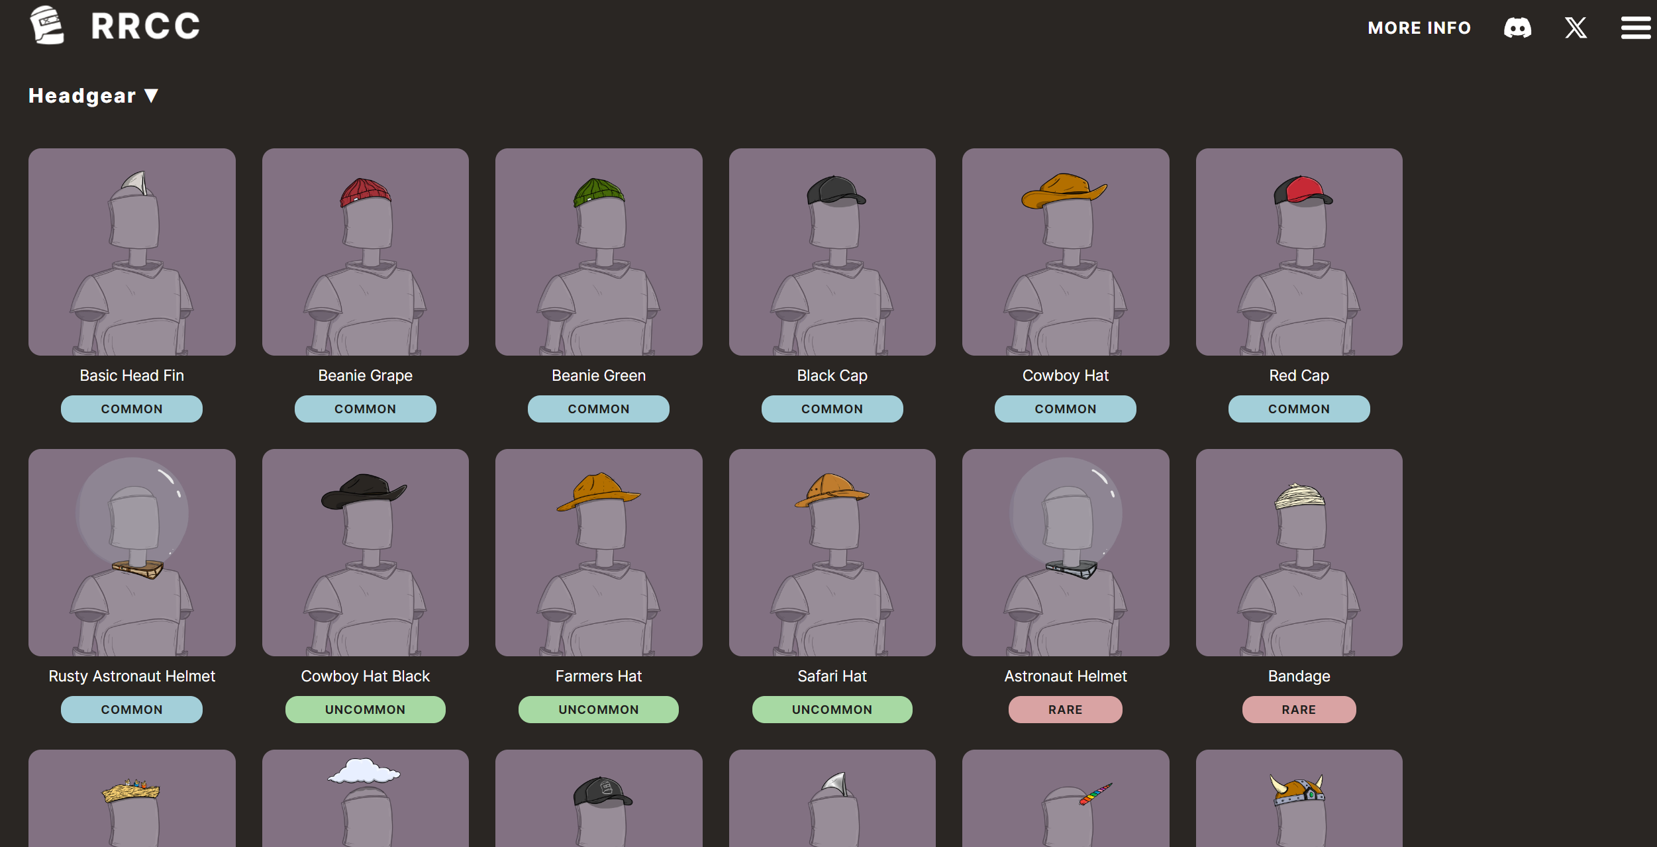The image size is (1657, 847).
Task: Click the viking helmet headgear thumbnail
Action: click(x=1299, y=798)
